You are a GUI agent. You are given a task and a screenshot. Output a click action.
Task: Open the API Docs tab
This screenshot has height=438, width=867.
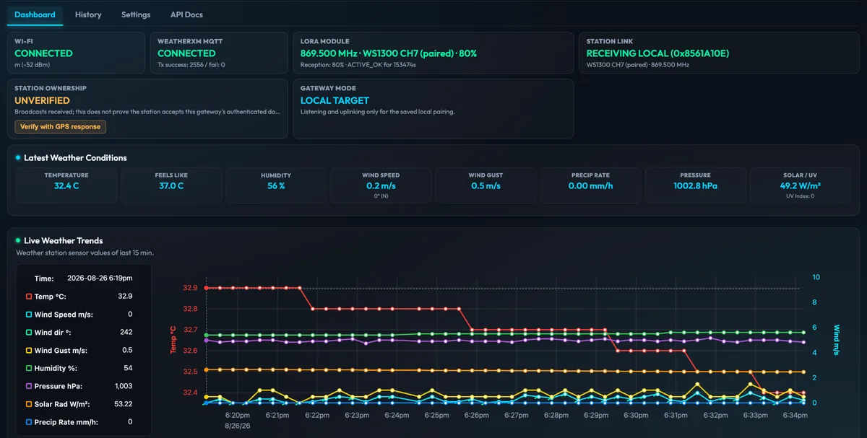[186, 14]
